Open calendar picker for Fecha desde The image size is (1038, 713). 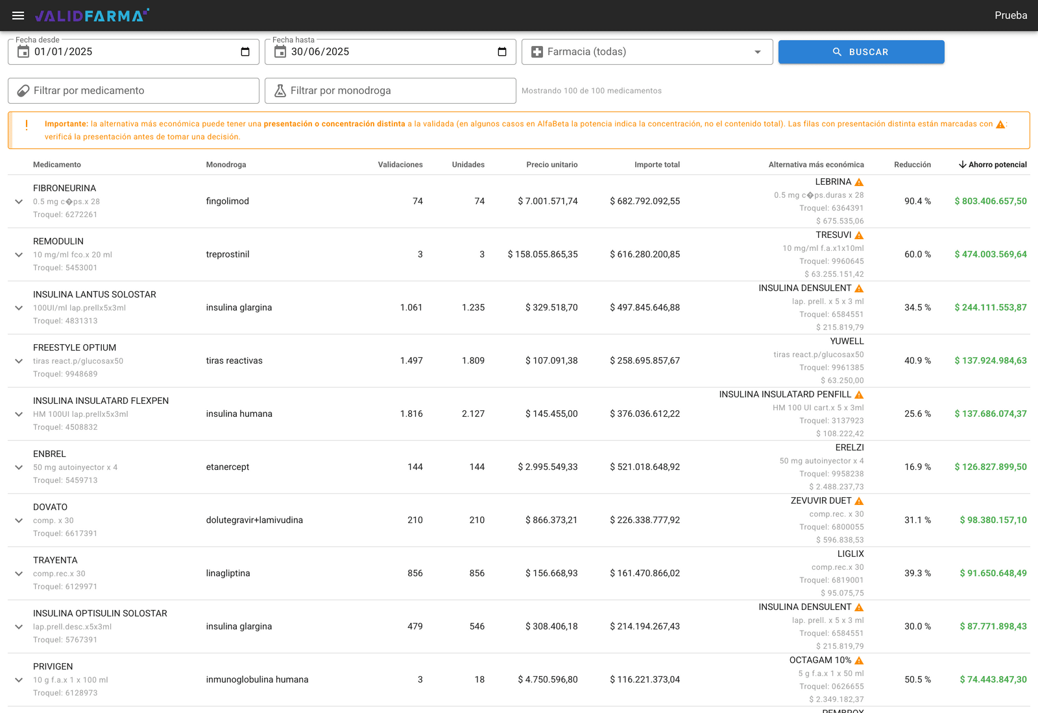point(245,52)
